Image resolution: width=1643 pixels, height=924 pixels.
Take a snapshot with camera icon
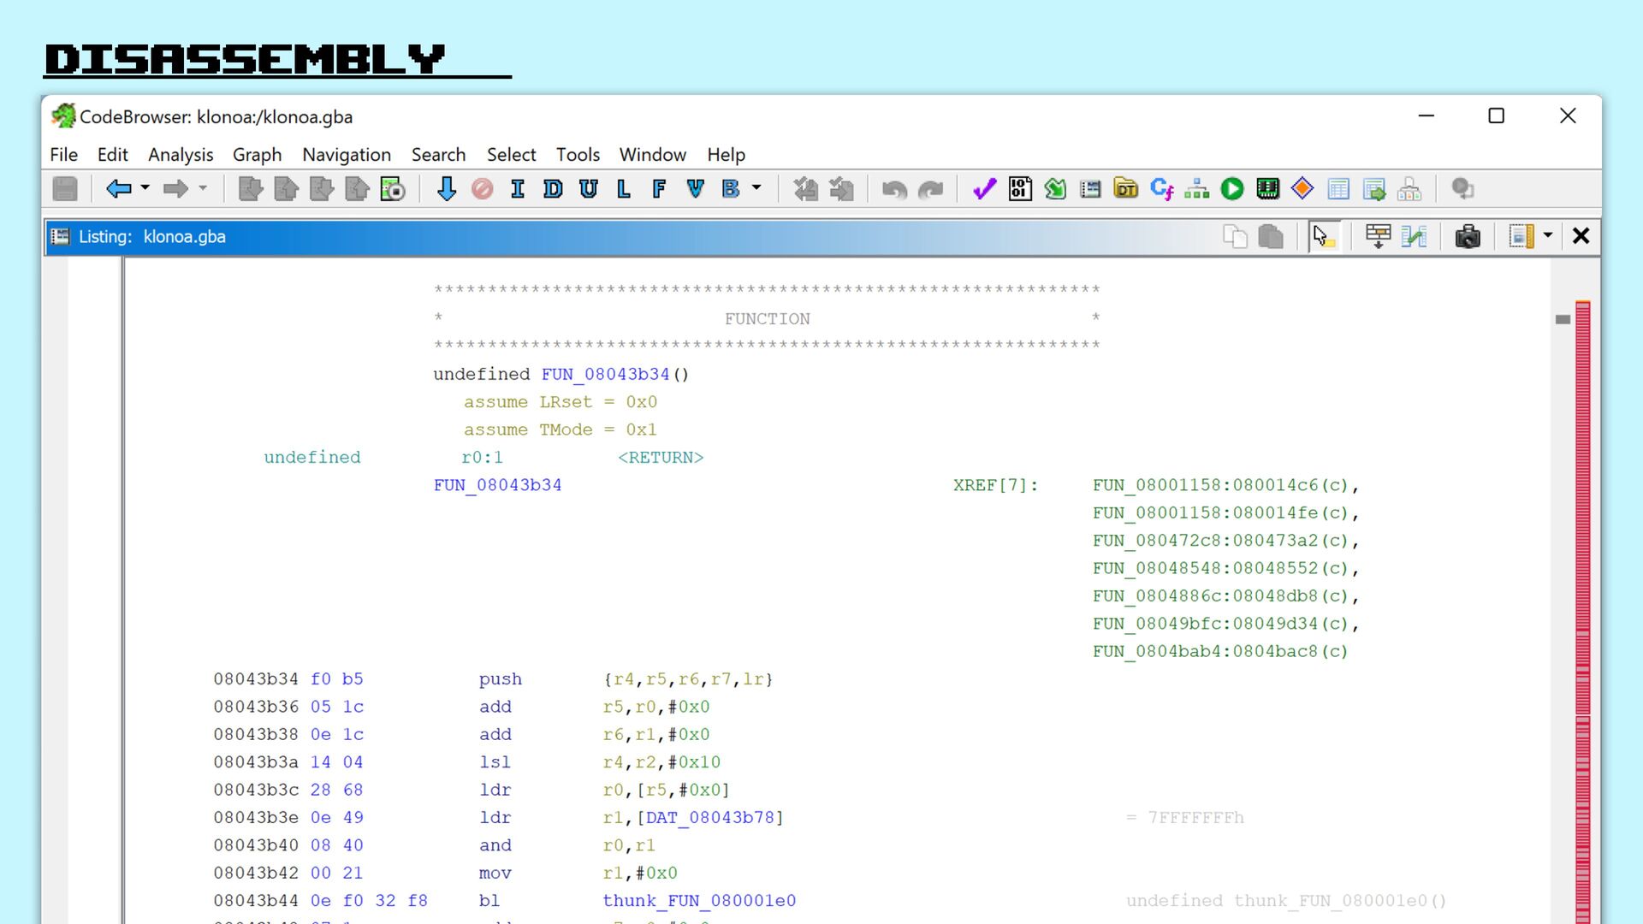pyautogui.click(x=1467, y=237)
